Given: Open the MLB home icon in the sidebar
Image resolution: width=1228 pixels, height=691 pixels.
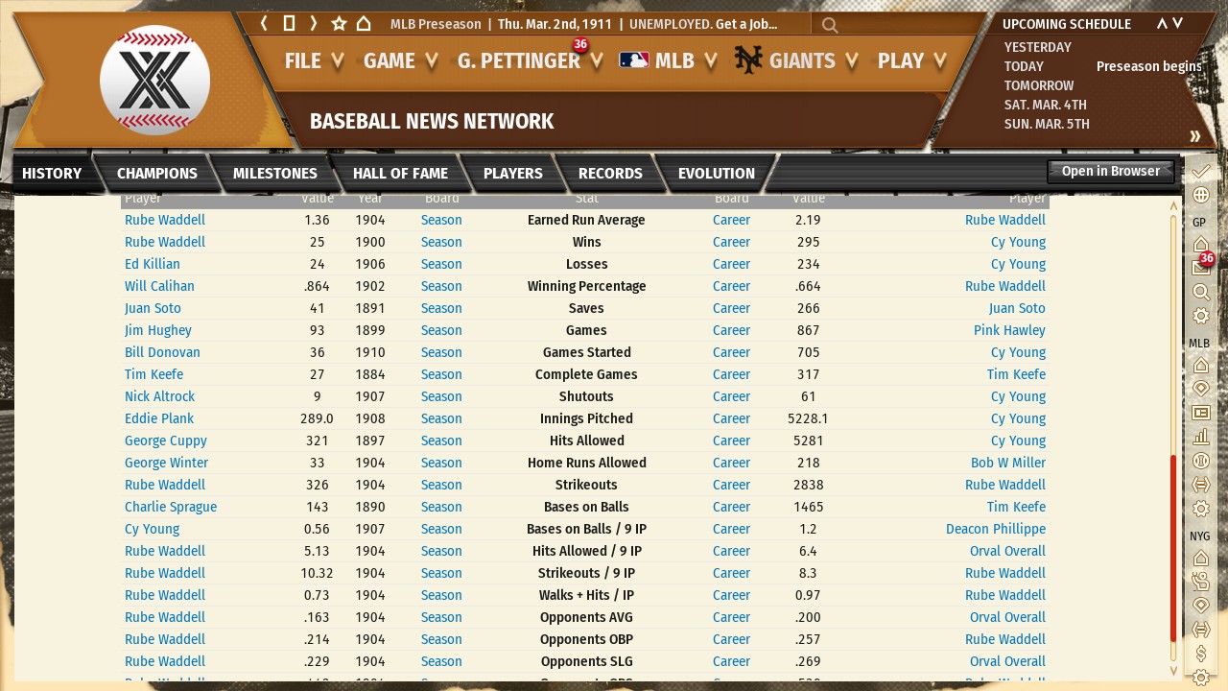Looking at the screenshot, I should (x=1200, y=365).
